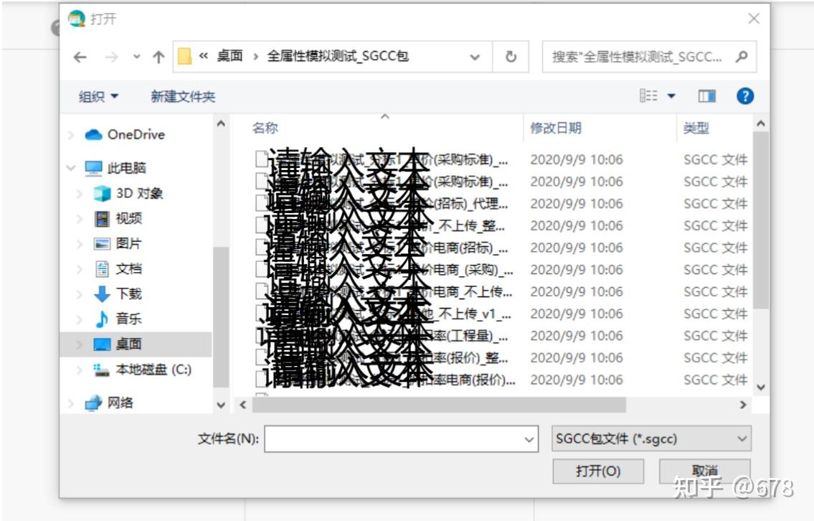The height and width of the screenshot is (521, 814).
Task: Refresh the current folder view
Action: (511, 56)
